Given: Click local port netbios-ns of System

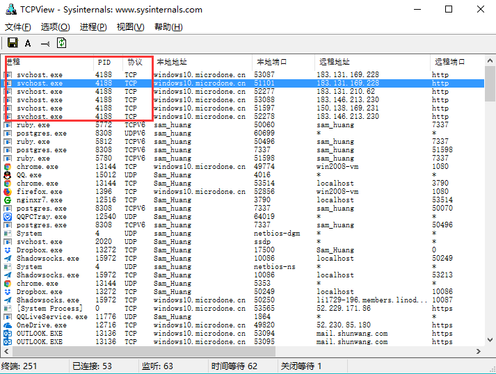Looking at the screenshot, I should (x=275, y=267).
